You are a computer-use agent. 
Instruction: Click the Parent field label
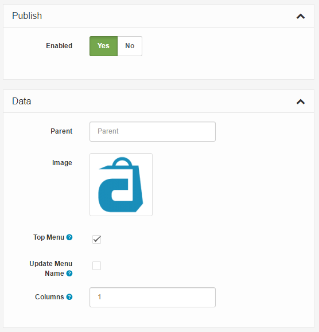(x=61, y=131)
